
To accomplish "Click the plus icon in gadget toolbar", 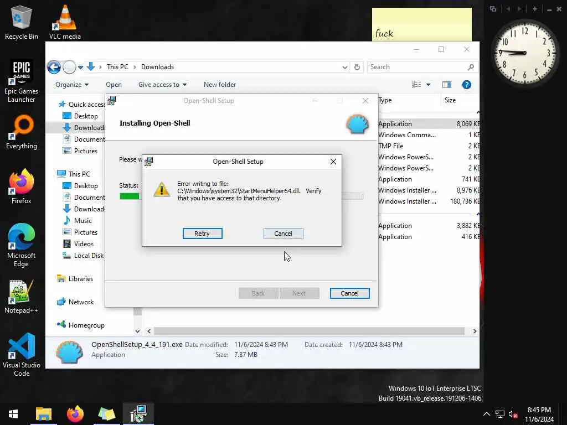I will click(x=534, y=9).
